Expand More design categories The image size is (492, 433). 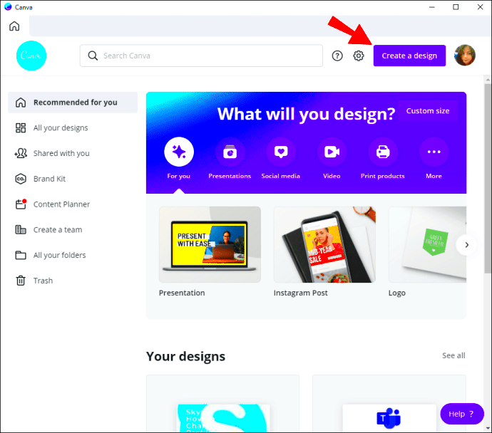(x=434, y=152)
